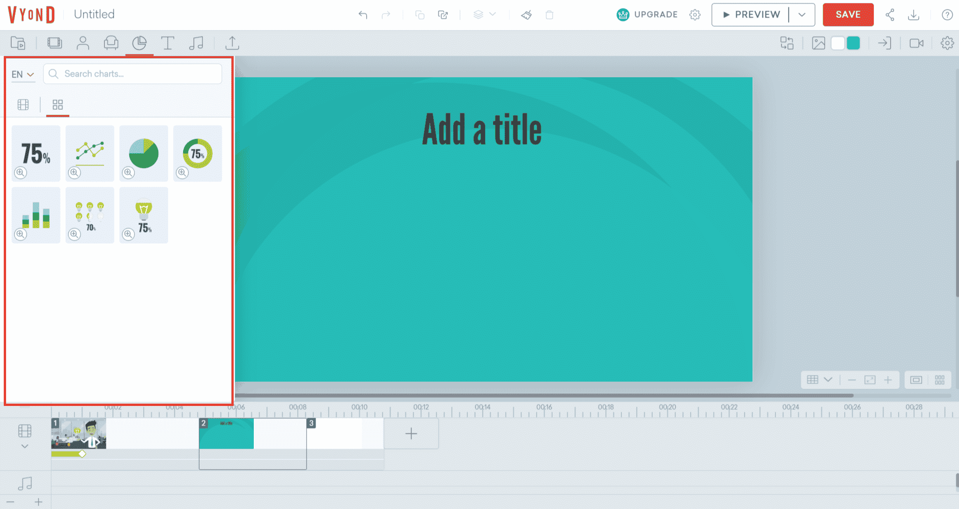Switch to the grid view tab in charts panel
Screen dimensions: 959x509
[58, 105]
